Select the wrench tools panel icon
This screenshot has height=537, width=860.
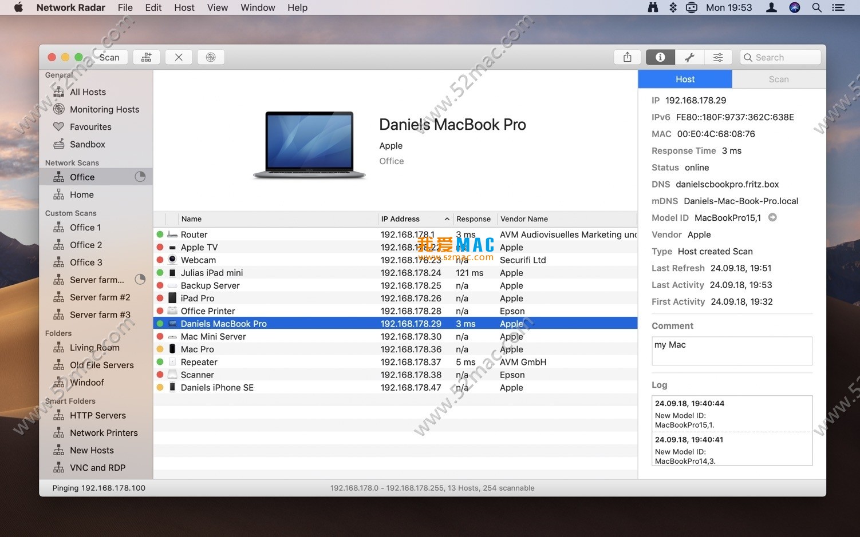(689, 57)
